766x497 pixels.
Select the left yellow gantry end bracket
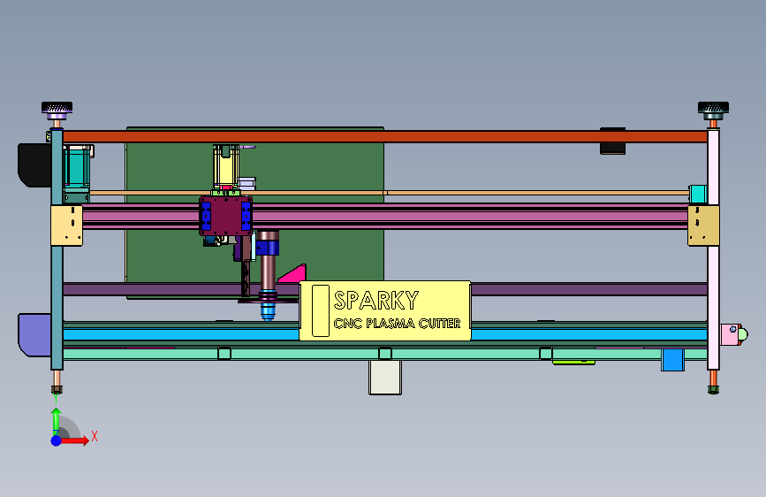[x=67, y=225]
